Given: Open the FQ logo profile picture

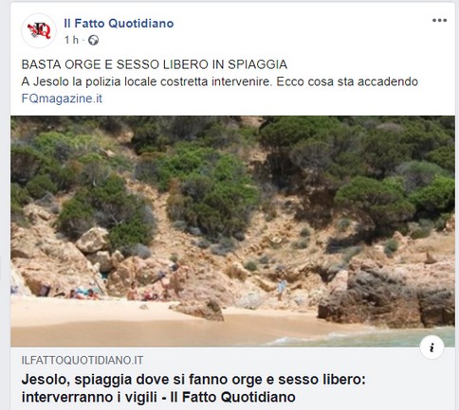Looking at the screenshot, I should [x=39, y=30].
